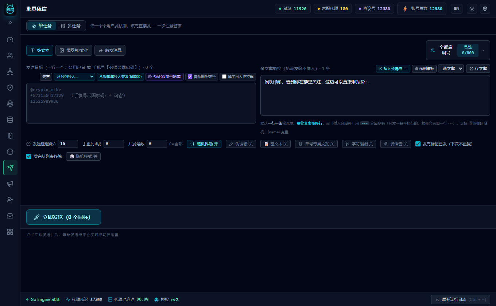This screenshot has width=496, height=306.
Task: Select the 带图片/文件 message type tab
Action: click(74, 50)
